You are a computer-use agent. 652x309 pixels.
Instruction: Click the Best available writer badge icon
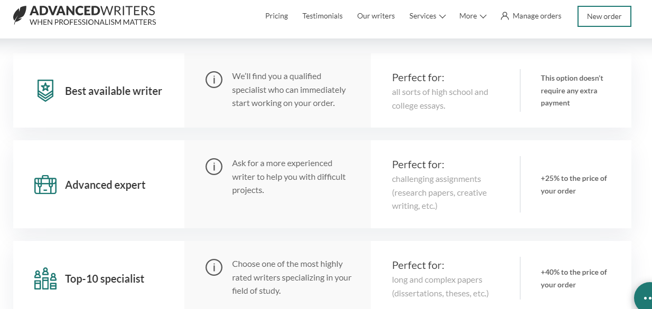[45, 91]
